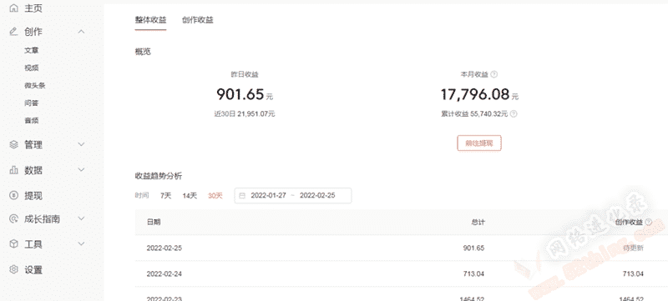This screenshot has width=668, height=301.
Task: Open 设置 gear icon
Action: (13, 269)
